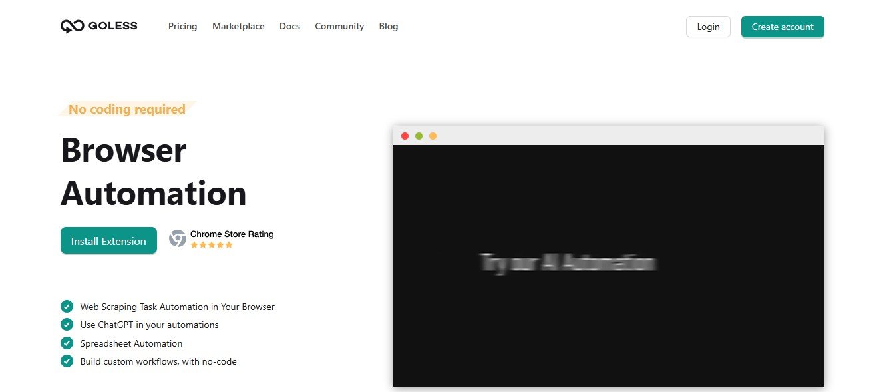Open the Docs navigation link
Image resolution: width=881 pixels, height=392 pixels.
289,27
